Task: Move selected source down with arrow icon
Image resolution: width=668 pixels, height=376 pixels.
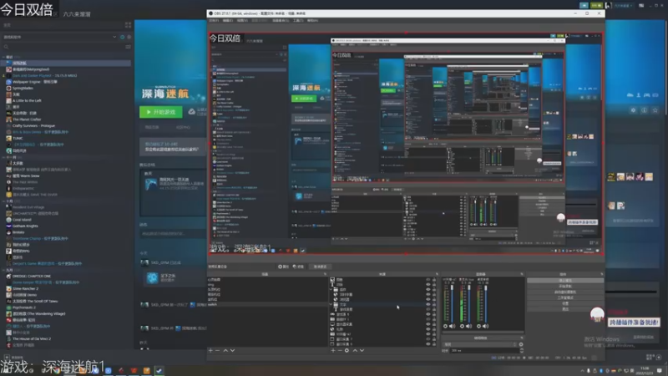Action: [362, 350]
